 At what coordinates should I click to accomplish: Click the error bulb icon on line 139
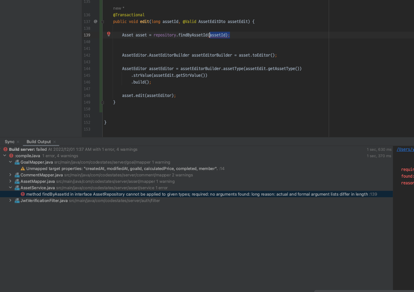109,34
